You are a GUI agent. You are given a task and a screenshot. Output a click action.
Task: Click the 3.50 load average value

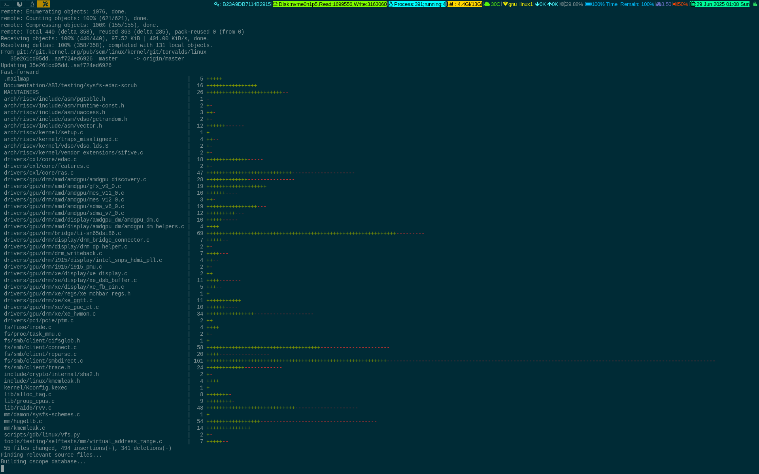pyautogui.click(x=666, y=4)
